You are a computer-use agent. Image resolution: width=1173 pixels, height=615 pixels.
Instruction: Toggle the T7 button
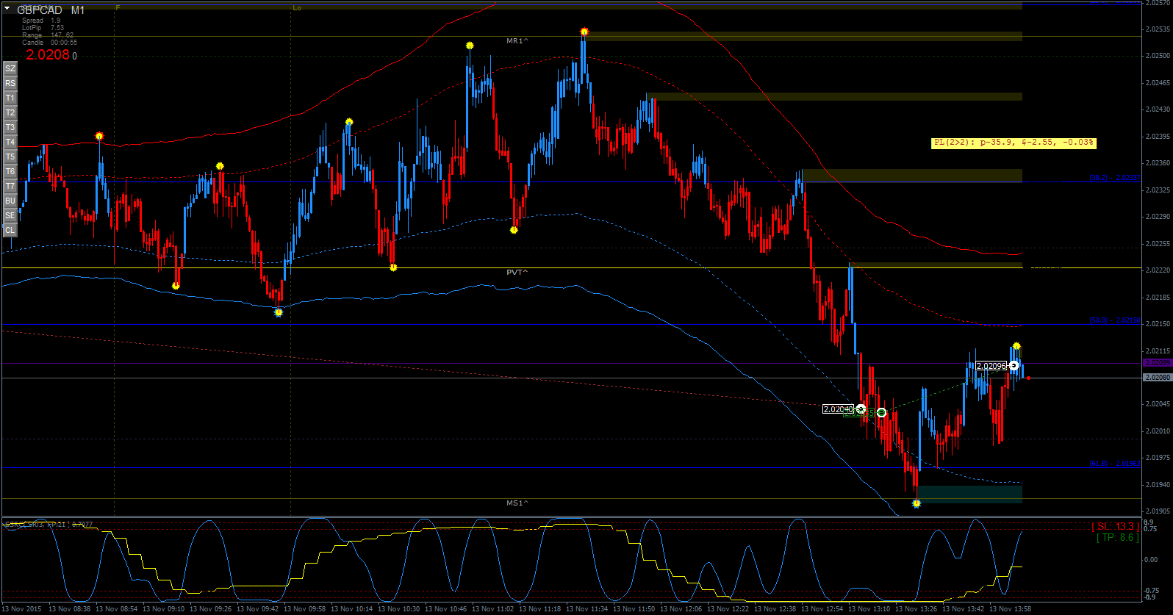pos(10,186)
